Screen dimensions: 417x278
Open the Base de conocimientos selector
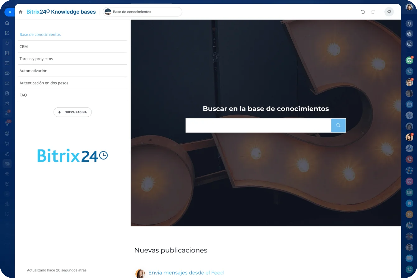143,12
